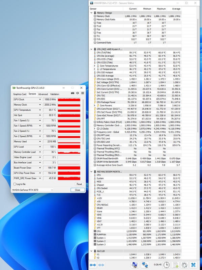This screenshot has height=270, width=202.
Task: Open the Validation tab in GPU-Z
Action: 55,94
